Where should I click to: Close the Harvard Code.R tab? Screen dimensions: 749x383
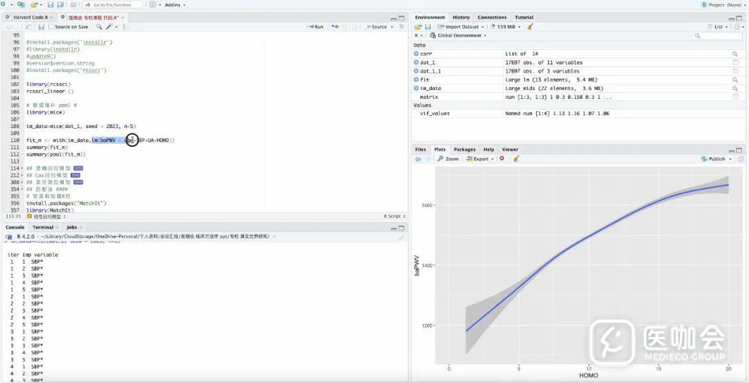pos(51,17)
